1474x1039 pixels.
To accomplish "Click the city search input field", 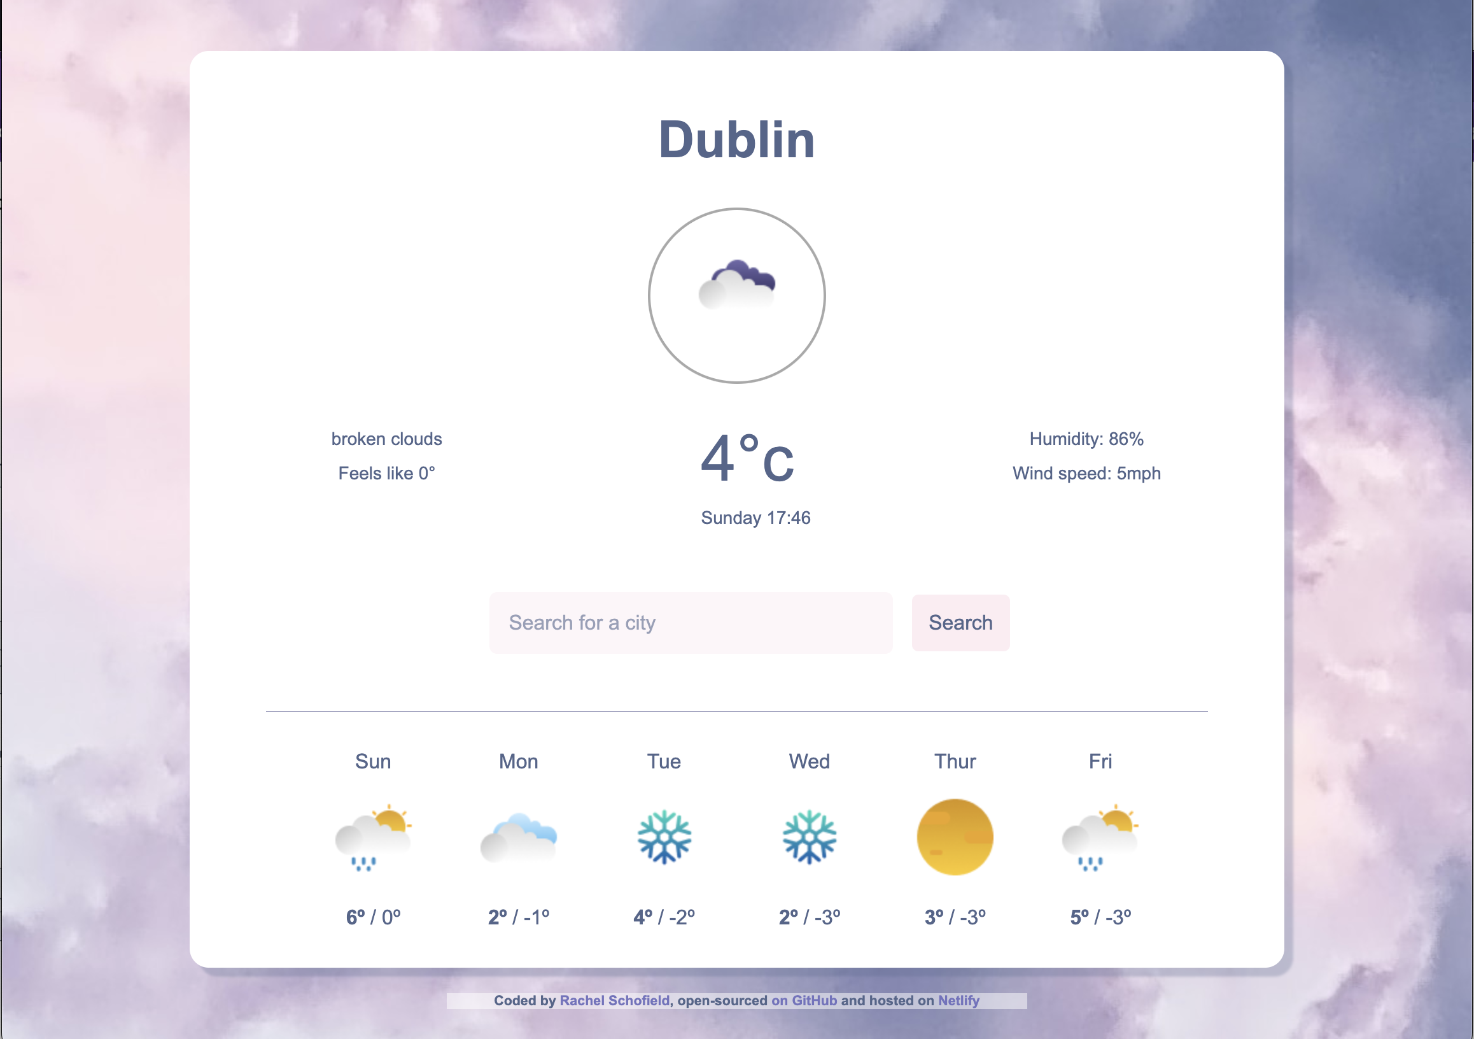I will (x=691, y=624).
